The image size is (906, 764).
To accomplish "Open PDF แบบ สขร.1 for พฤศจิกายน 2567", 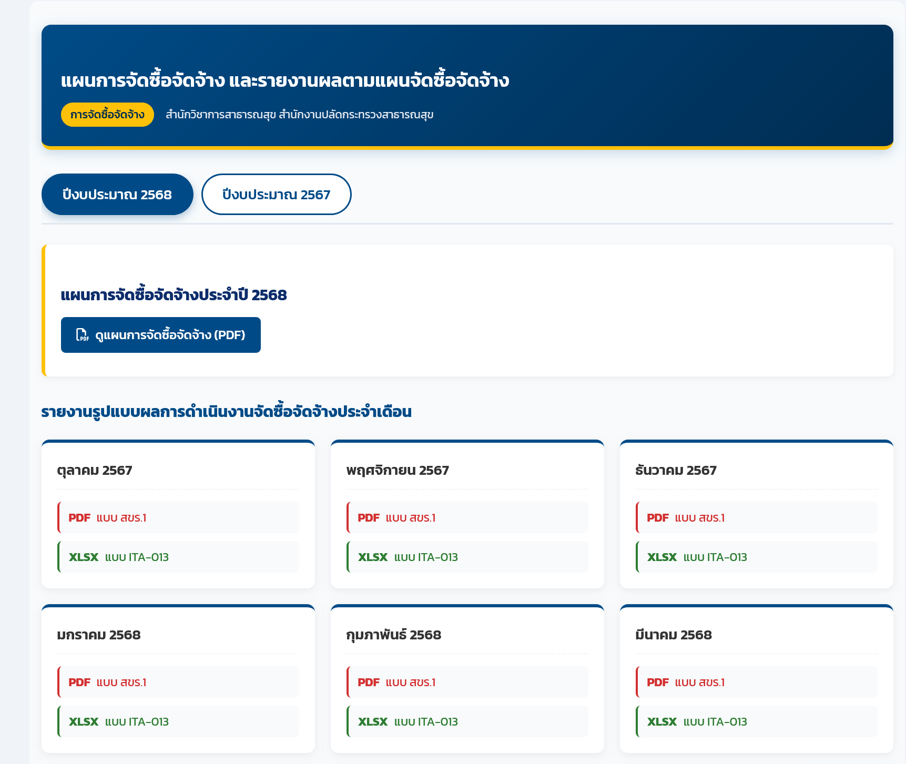I will click(x=467, y=517).
